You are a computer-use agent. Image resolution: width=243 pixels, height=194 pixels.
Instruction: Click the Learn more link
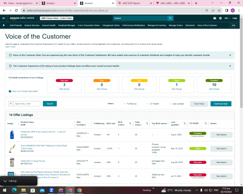tap(10, 47)
